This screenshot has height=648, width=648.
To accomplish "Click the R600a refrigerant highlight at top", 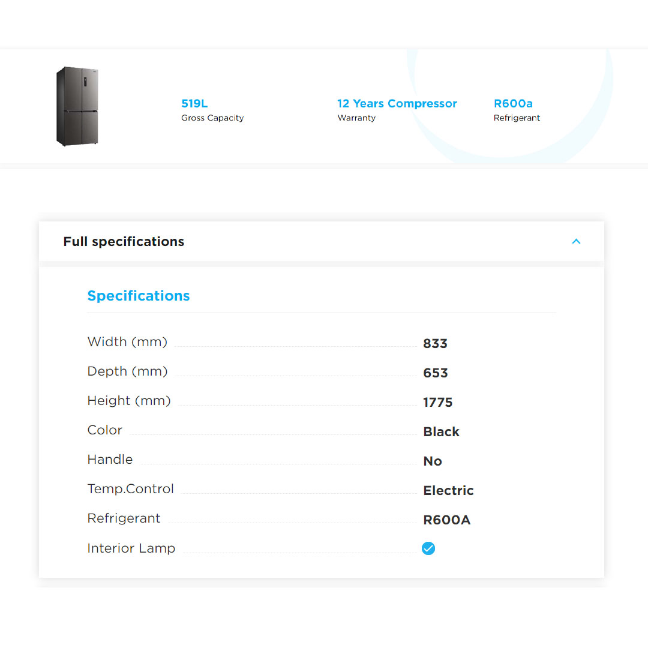I will pyautogui.click(x=513, y=104).
